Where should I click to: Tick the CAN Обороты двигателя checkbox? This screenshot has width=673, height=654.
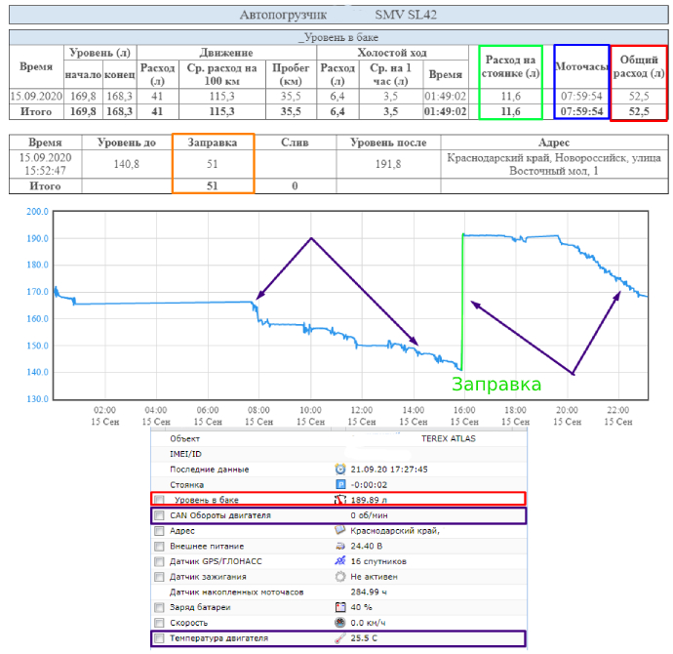point(160,514)
